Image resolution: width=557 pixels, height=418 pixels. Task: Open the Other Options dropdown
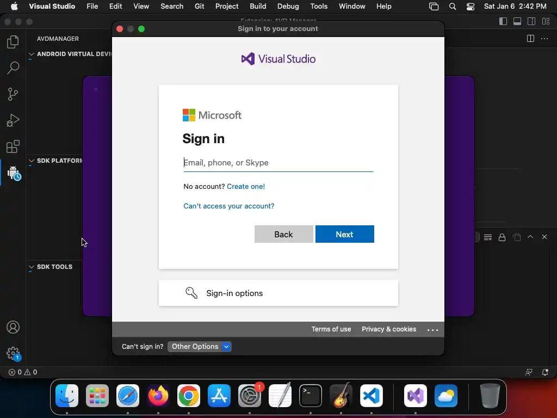pos(199,347)
